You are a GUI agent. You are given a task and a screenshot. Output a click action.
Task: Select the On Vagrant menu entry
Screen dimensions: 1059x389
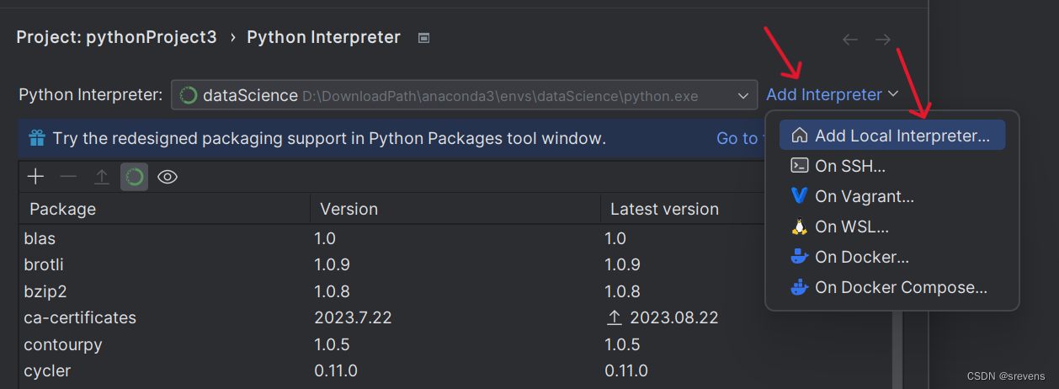864,196
